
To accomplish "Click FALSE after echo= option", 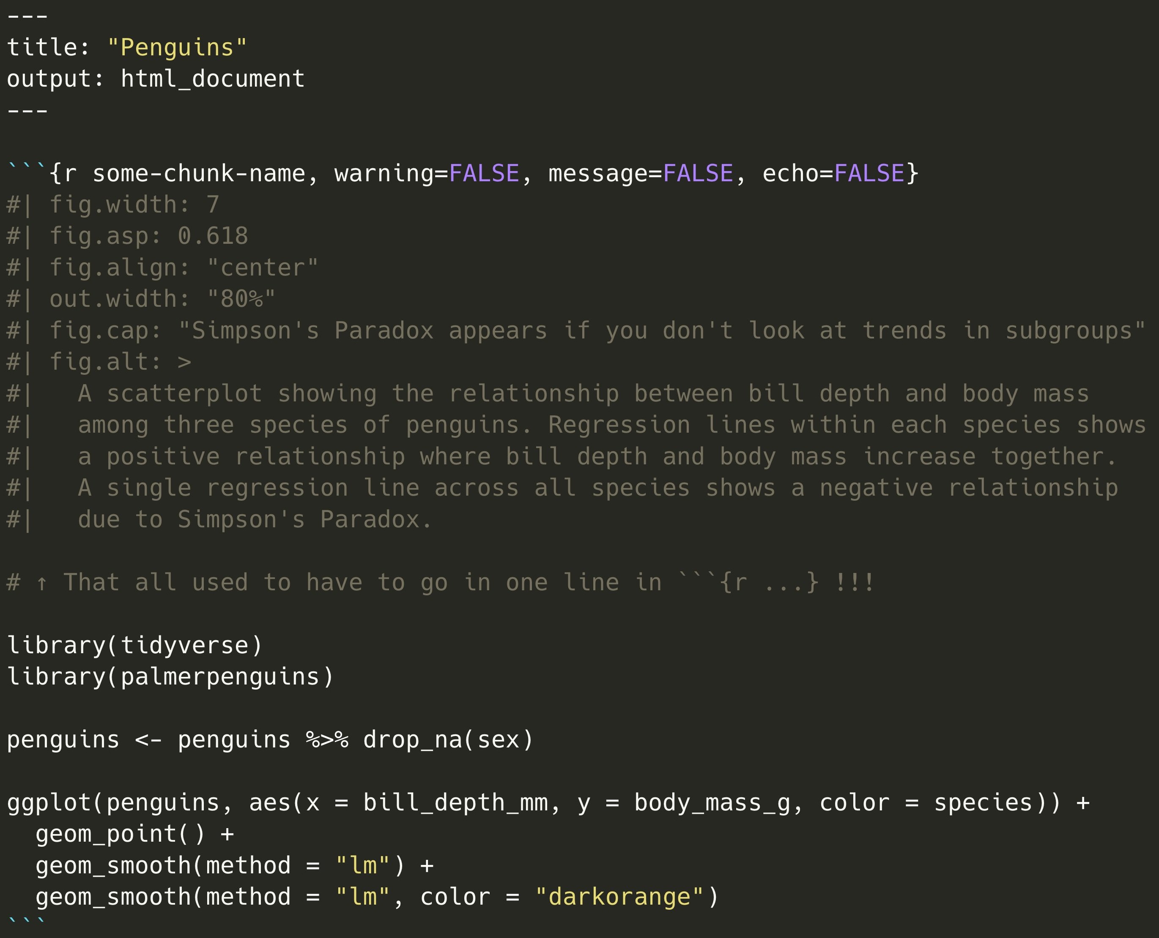I will point(869,173).
